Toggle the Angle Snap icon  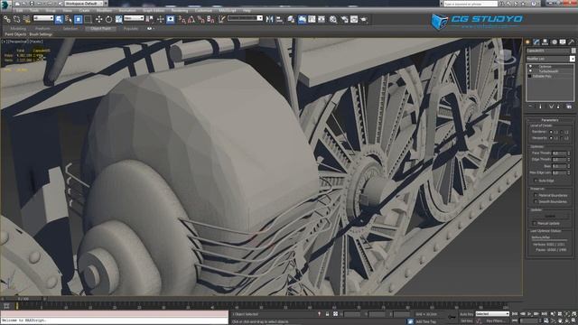(191, 19)
